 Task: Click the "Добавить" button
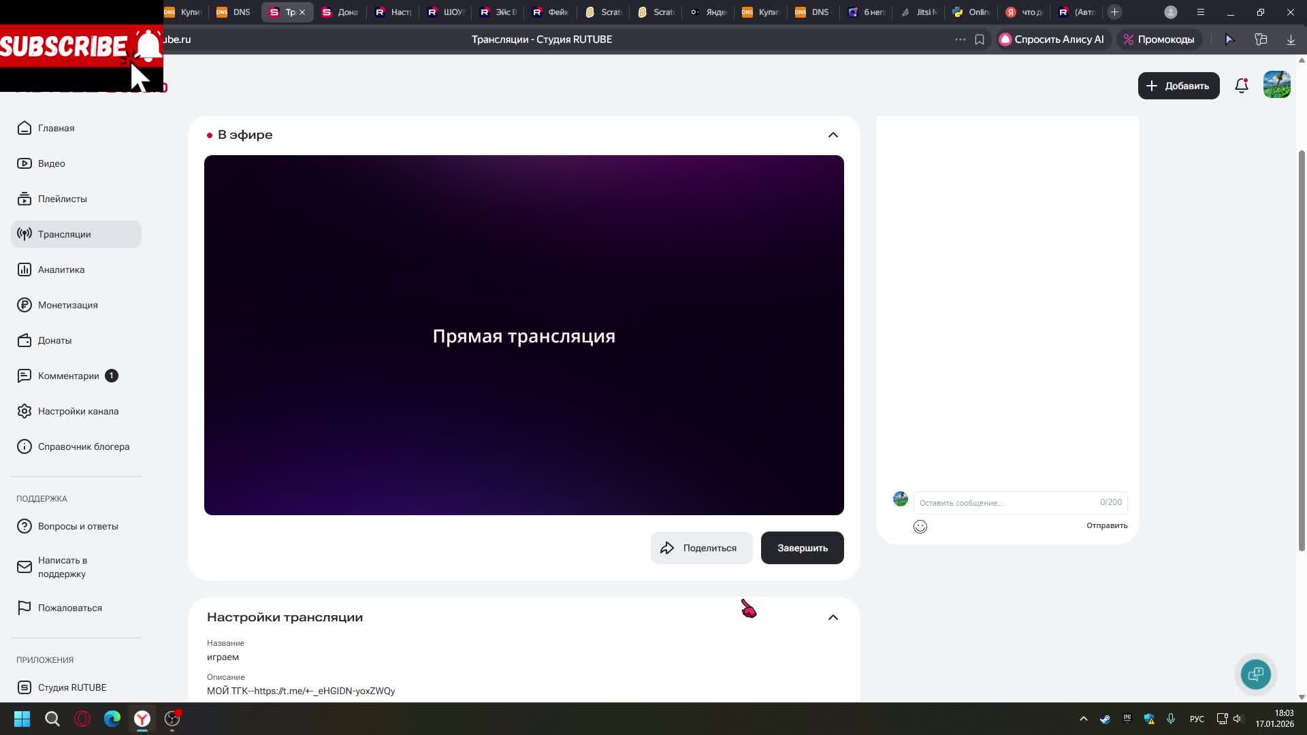1178,86
